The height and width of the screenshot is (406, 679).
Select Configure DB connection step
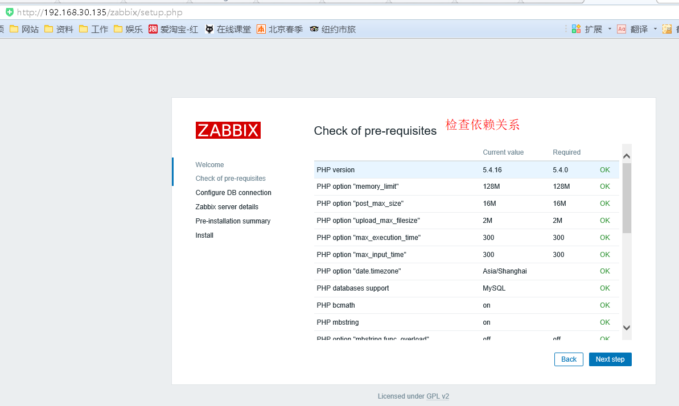[x=233, y=193]
